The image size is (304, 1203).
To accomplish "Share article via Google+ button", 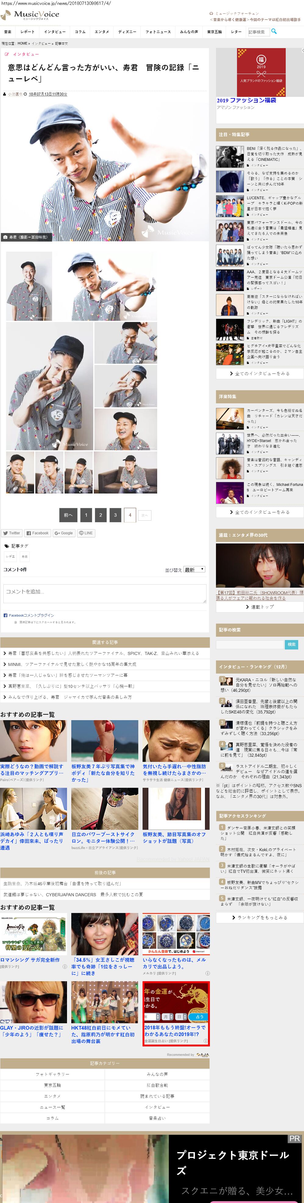I will pyautogui.click(x=64, y=533).
